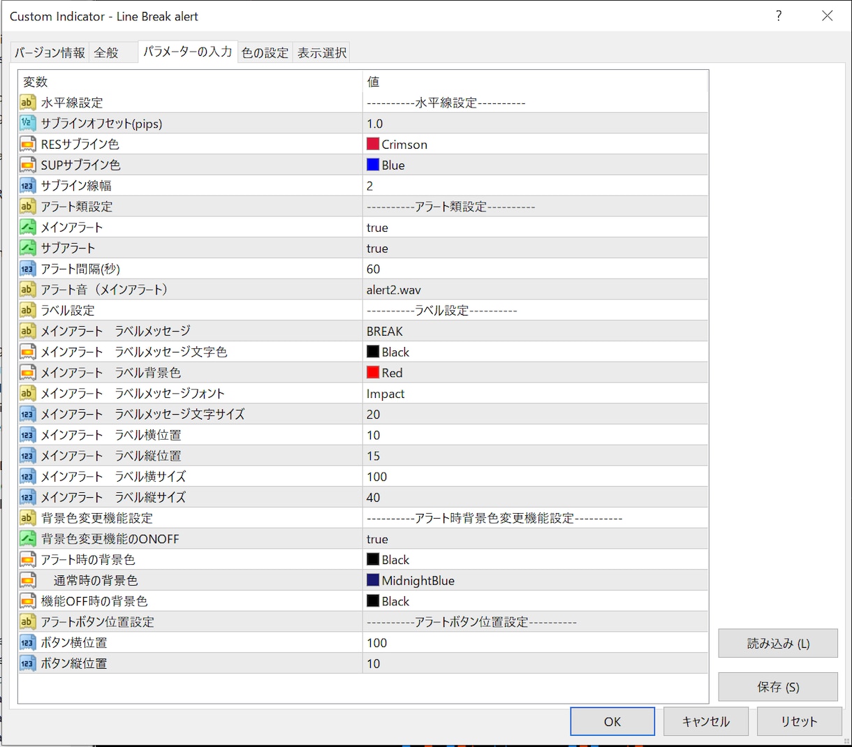This screenshot has height=747, width=852.
Task: Click the アラートボタン位置設定 variable name
Action: (x=98, y=622)
